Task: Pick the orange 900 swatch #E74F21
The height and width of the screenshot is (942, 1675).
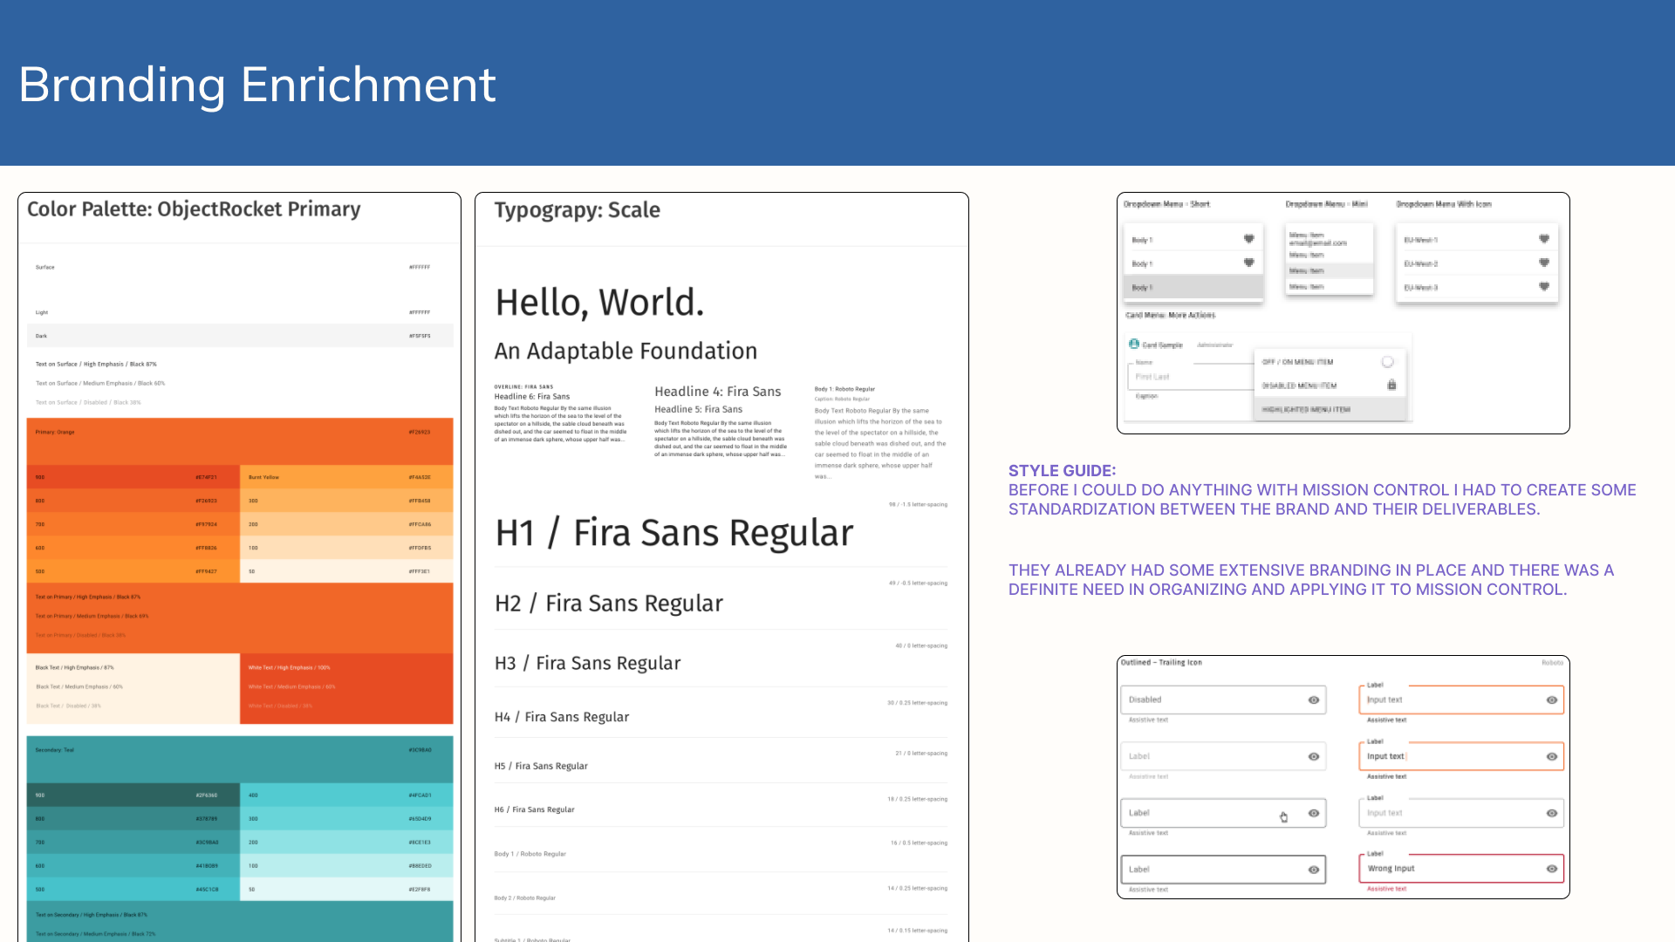Action: [133, 477]
